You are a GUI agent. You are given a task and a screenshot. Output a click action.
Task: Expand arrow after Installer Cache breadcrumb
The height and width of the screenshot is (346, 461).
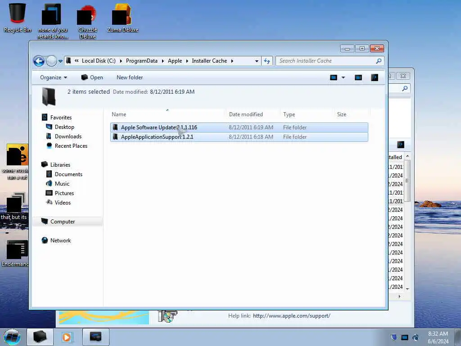point(232,61)
